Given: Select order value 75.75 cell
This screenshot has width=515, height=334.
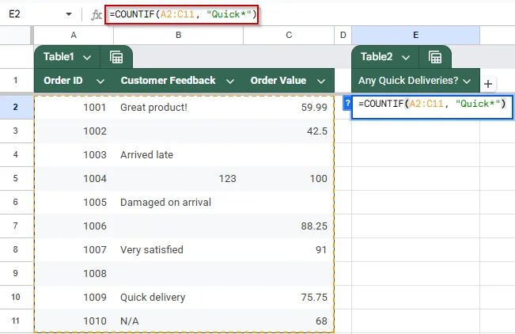Looking at the screenshot, I should pos(289,297).
